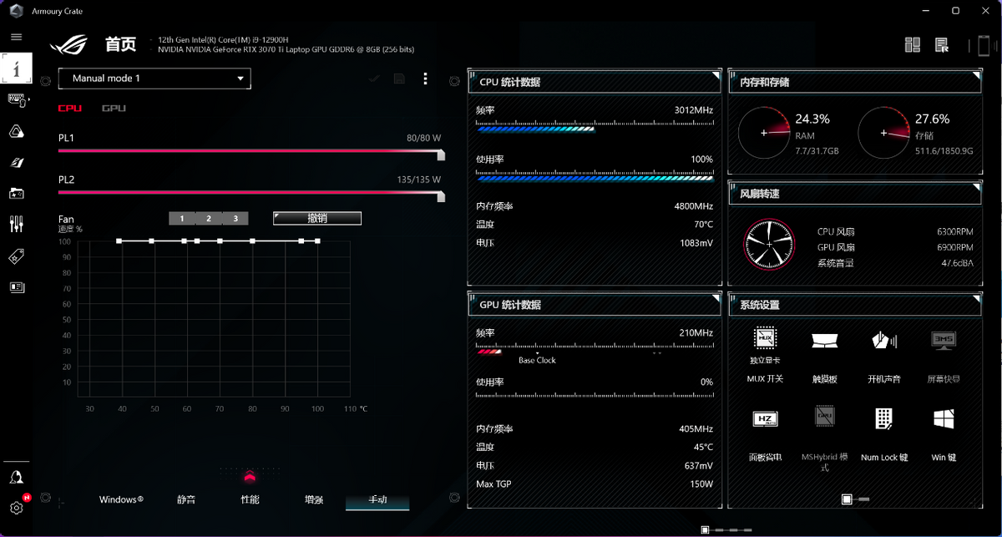
Task: Open the Aura Sync triangle sidebar icon
Action: coord(17,131)
